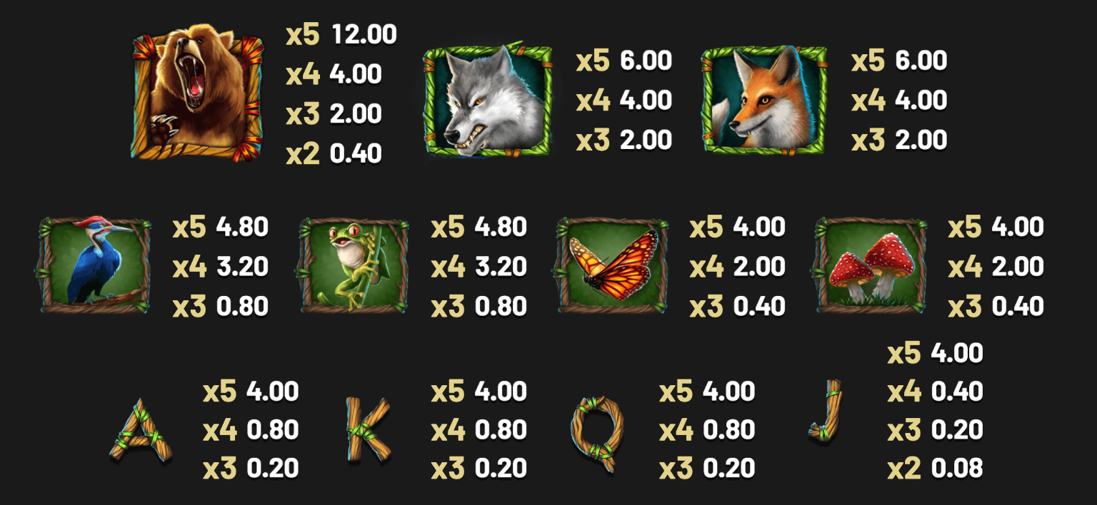Click the bear's x5 12.00 payout

tap(341, 34)
